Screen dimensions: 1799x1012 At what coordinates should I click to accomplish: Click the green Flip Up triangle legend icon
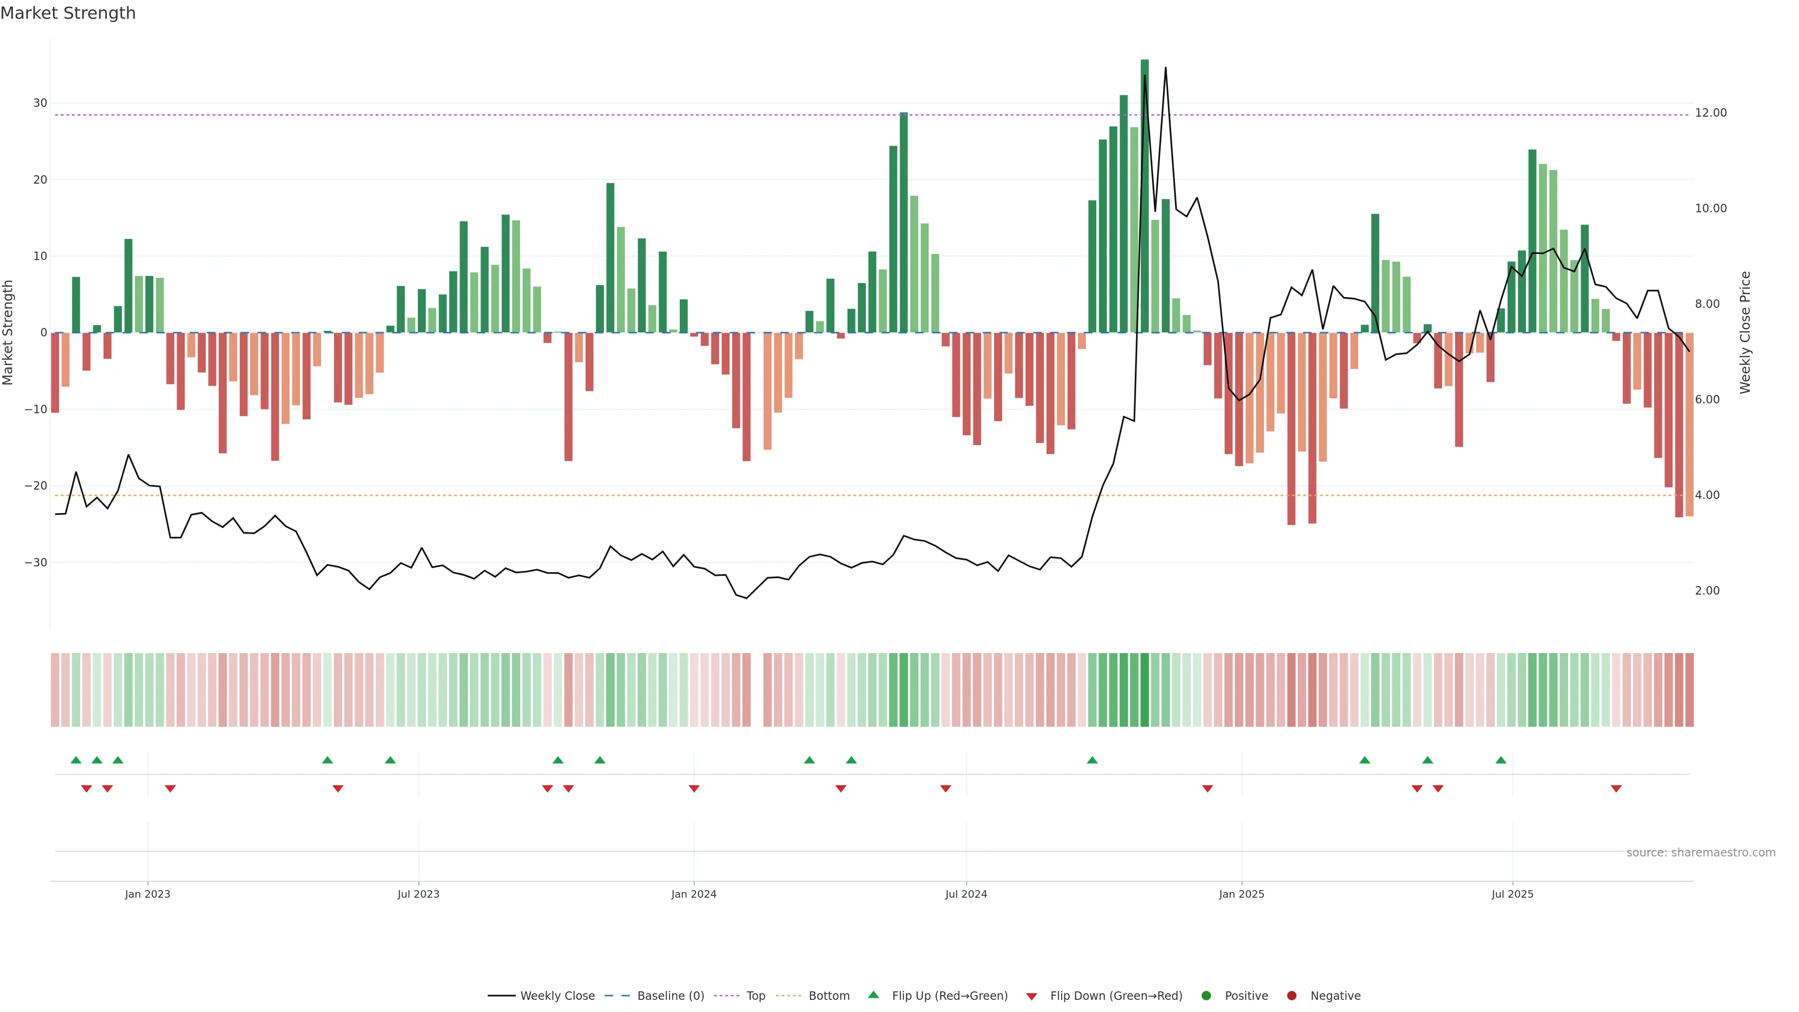873,995
